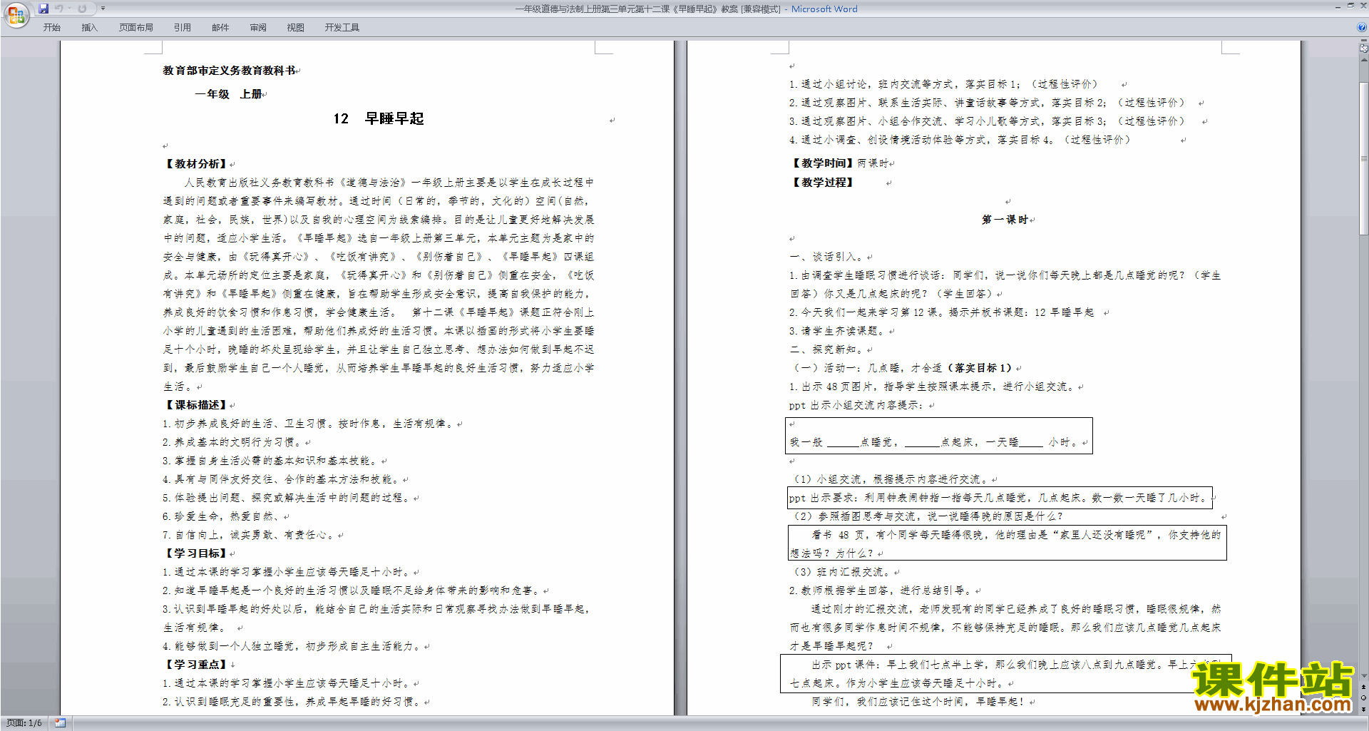Screen dimensions: 1369x731
Task: Click the vertical scrollbar down arrow
Action: point(1364,675)
